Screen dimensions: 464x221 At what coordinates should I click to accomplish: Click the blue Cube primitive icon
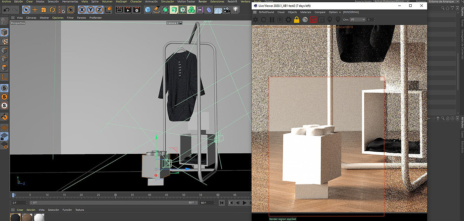tap(148, 10)
